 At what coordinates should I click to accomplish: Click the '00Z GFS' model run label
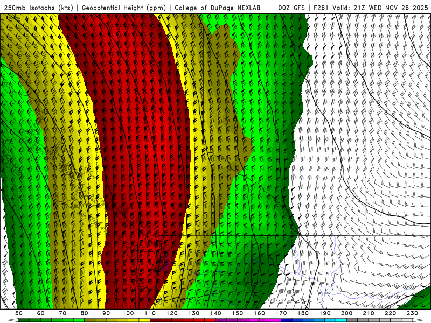(x=291, y=8)
